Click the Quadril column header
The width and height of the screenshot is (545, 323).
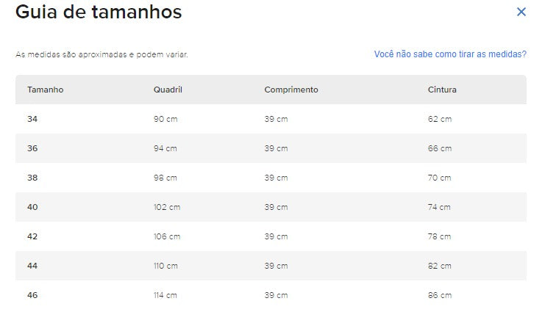[168, 90]
